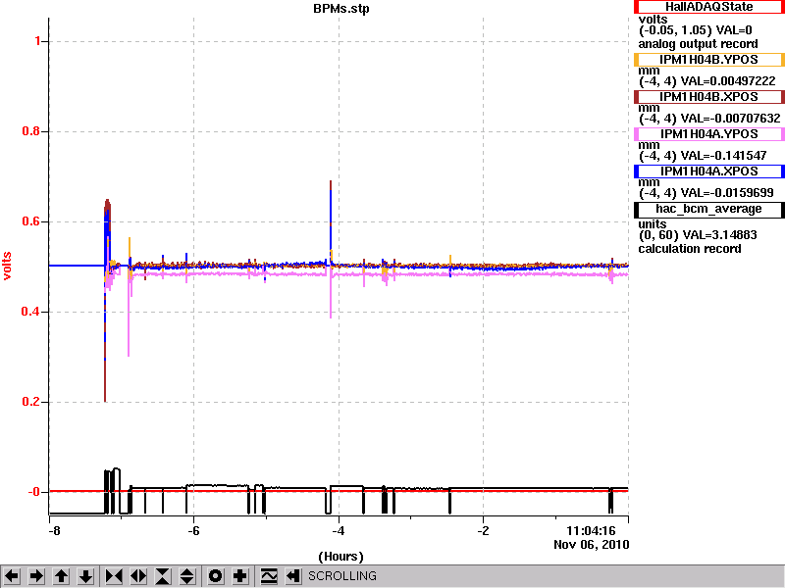Screen dimensions: 785x588
Task: Click the (Hours) x-axis label
Action: (340, 557)
